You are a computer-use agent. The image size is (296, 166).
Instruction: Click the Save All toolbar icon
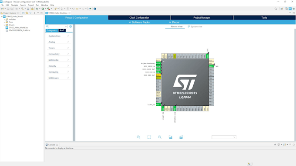(11, 9)
